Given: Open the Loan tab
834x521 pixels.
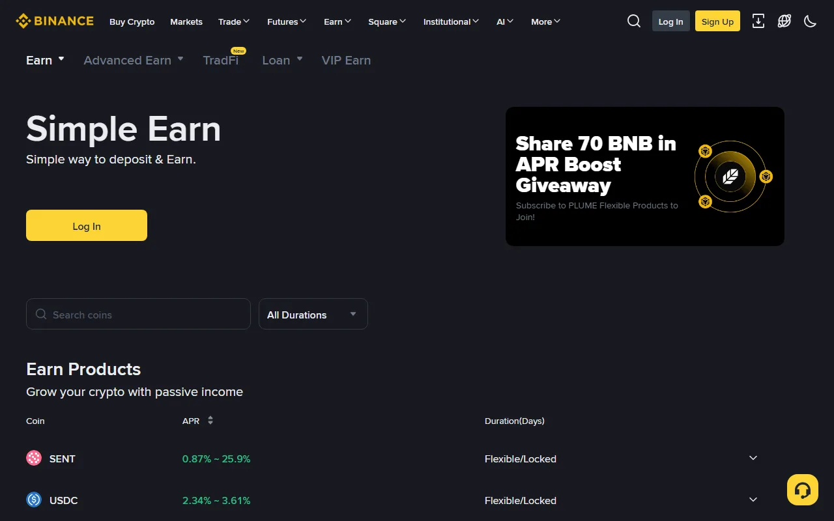Looking at the screenshot, I should [282, 60].
